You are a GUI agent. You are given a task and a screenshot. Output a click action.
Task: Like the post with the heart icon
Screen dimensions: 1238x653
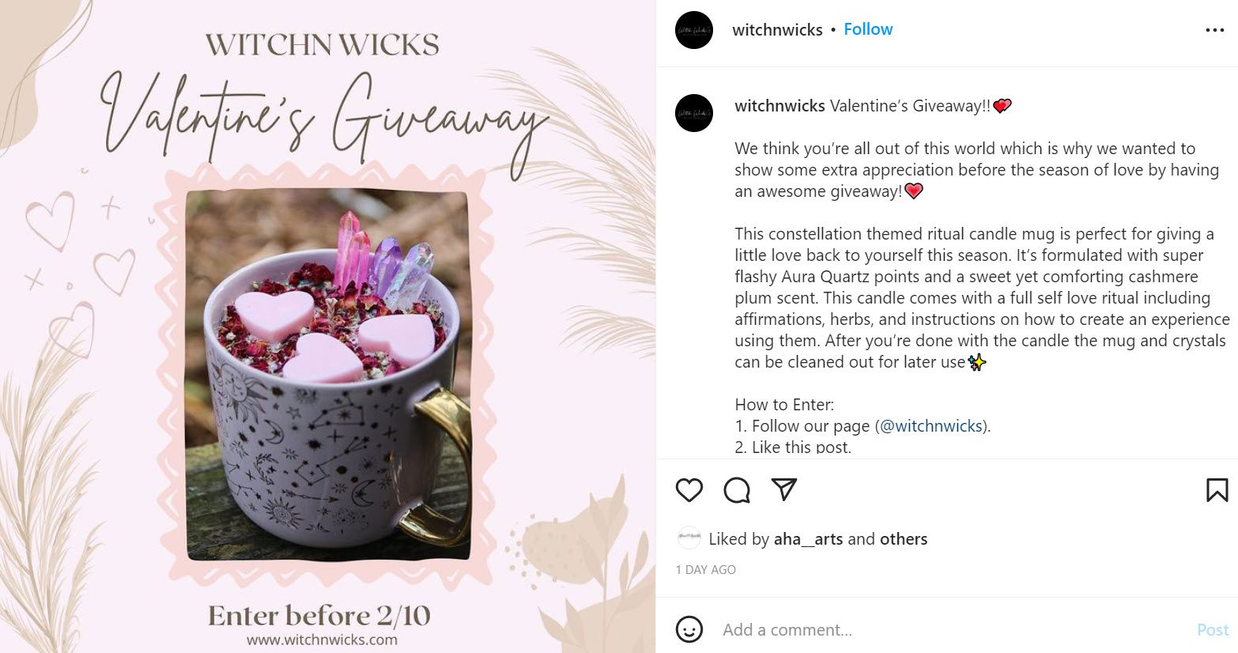coord(689,490)
